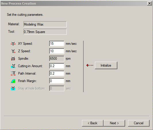Click the Finish Margin label
This screenshot has height=130, width=153.
27,81
